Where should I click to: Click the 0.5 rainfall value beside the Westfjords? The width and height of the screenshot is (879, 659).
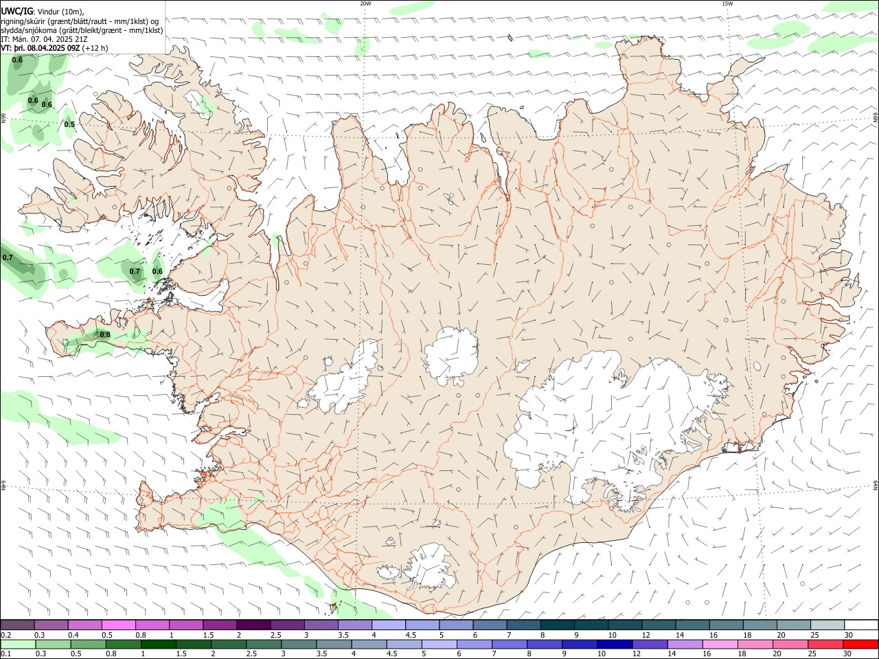point(69,125)
